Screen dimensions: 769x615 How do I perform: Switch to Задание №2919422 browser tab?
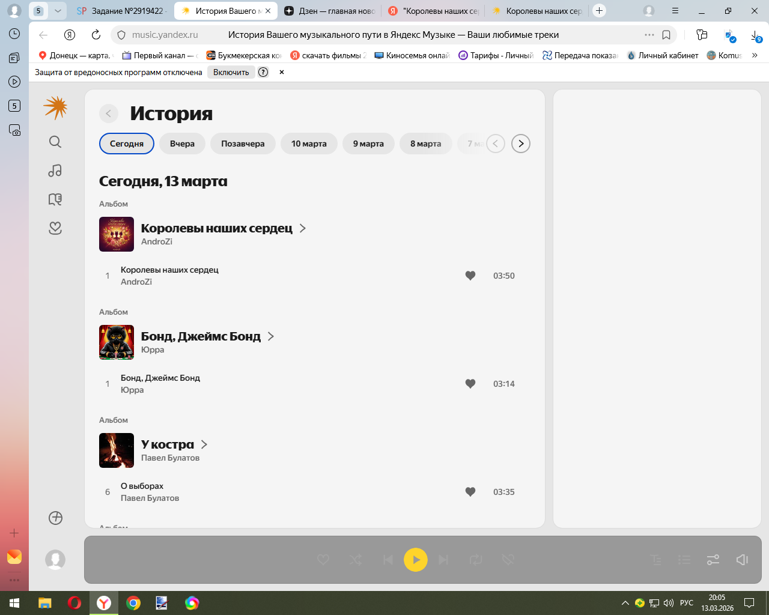(121, 11)
